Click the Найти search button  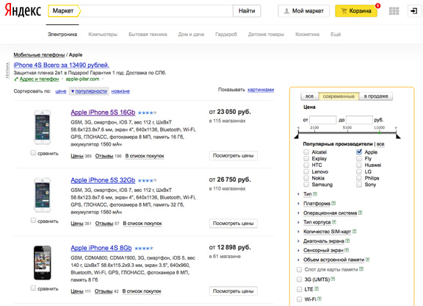pyautogui.click(x=247, y=11)
